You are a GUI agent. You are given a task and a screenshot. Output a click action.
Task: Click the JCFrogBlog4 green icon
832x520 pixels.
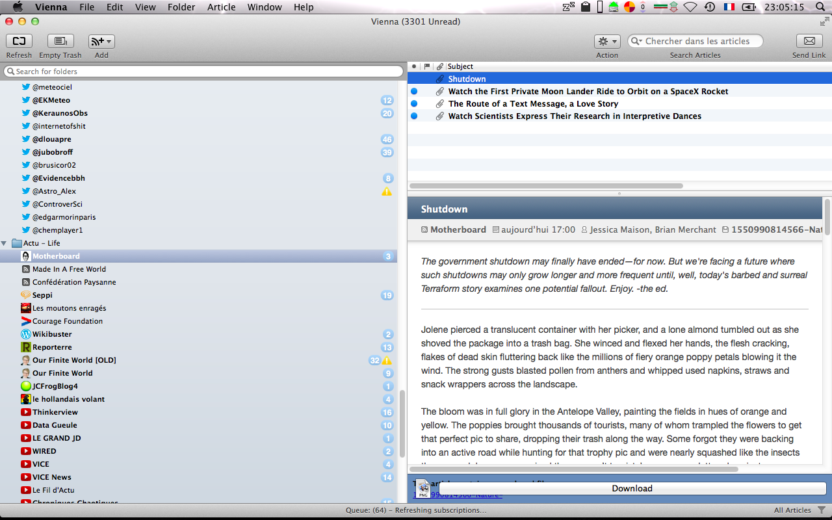click(26, 386)
